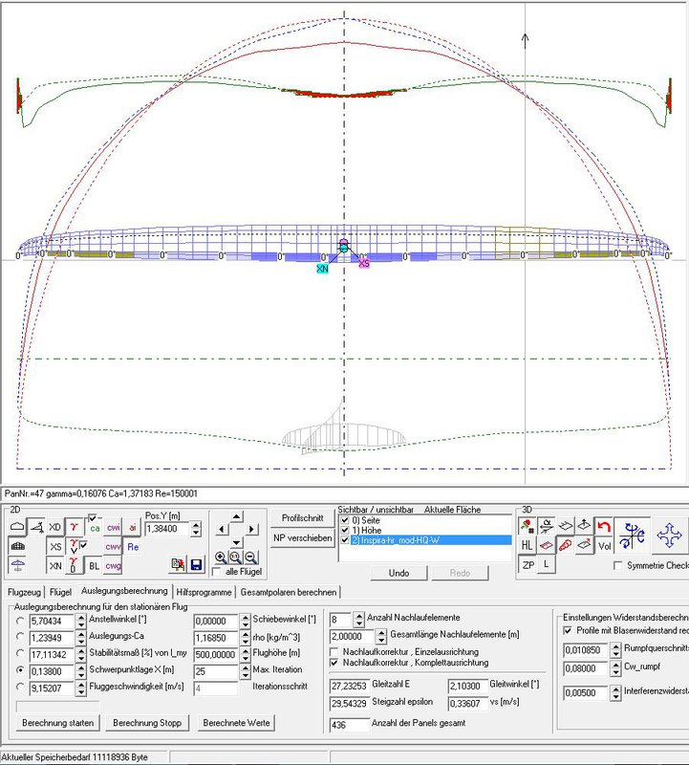Enable Nachlaufkorrektur, Einzelausrichtung checkbox
This screenshot has width=689, height=765.
(334, 652)
